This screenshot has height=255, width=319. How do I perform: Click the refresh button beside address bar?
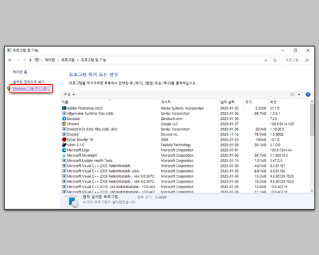pos(275,60)
